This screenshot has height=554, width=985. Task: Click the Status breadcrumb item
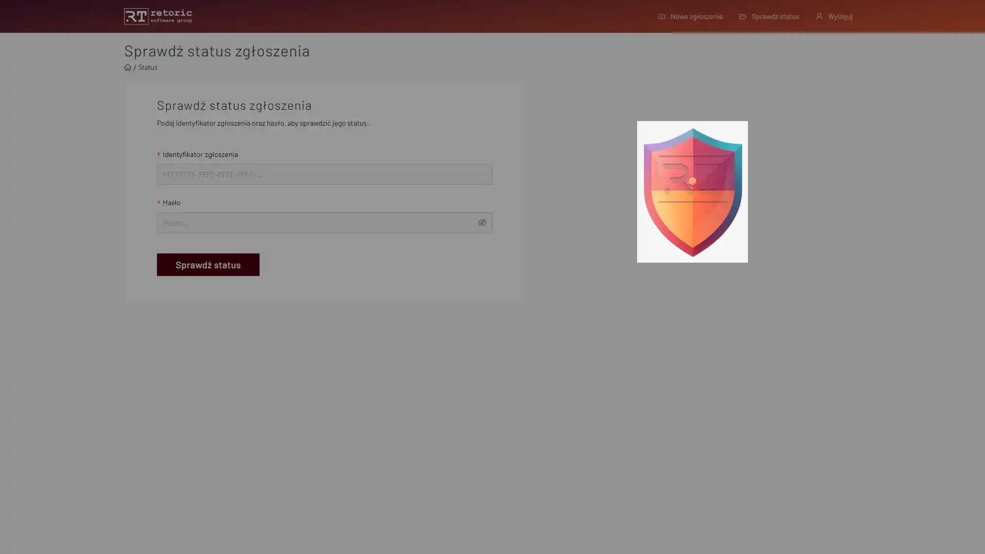148,67
